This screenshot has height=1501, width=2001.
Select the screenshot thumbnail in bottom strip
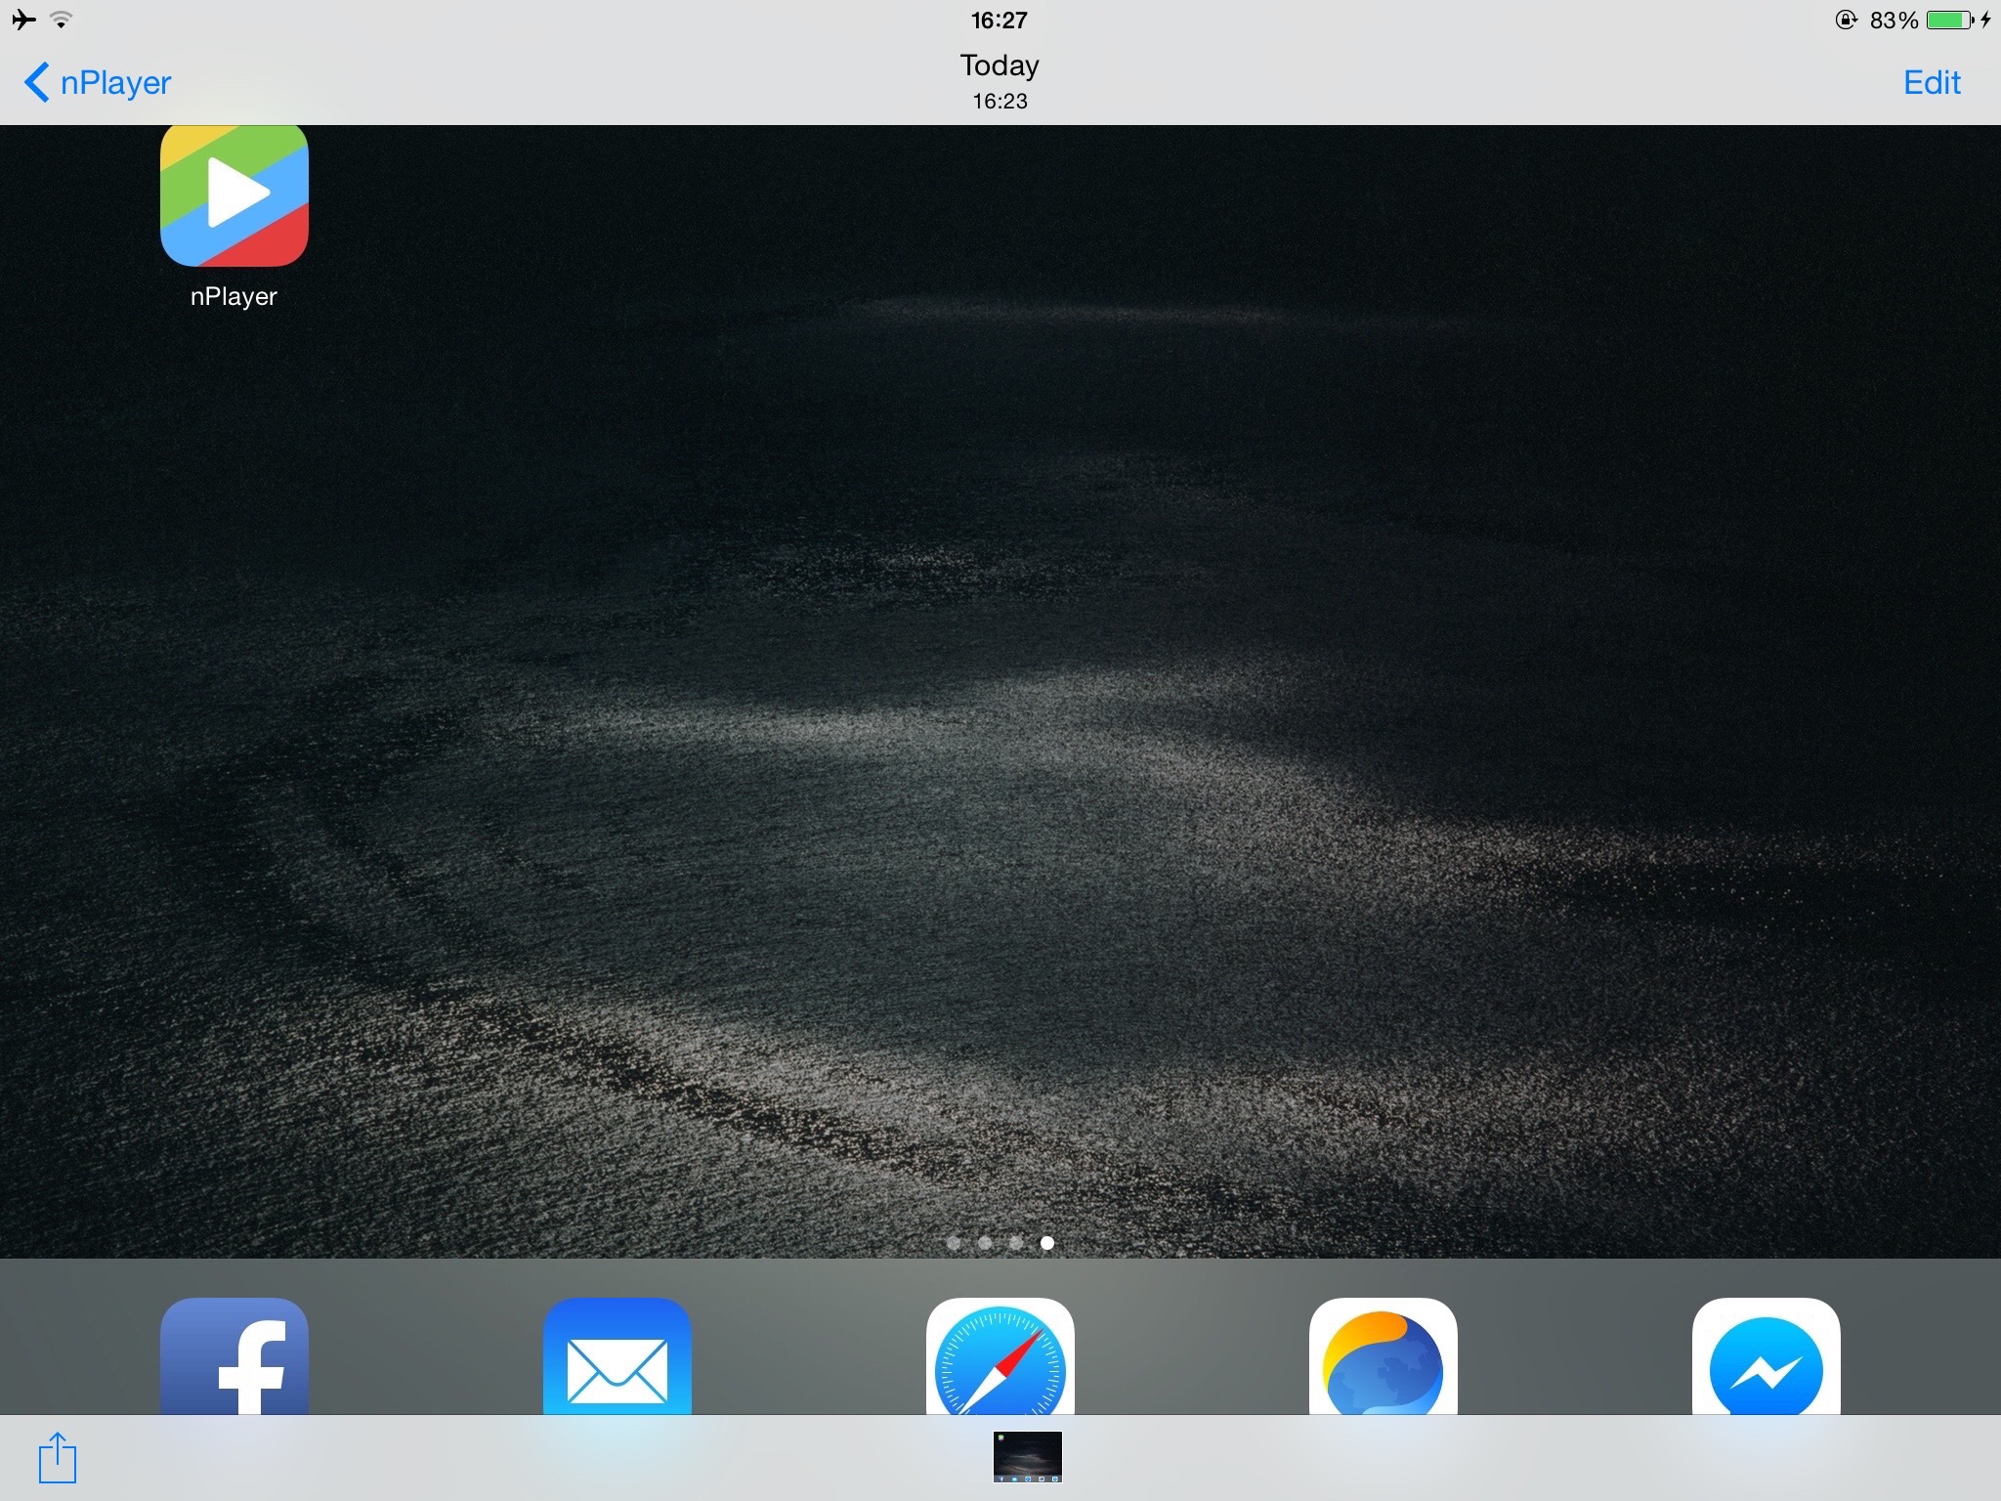[1027, 1457]
